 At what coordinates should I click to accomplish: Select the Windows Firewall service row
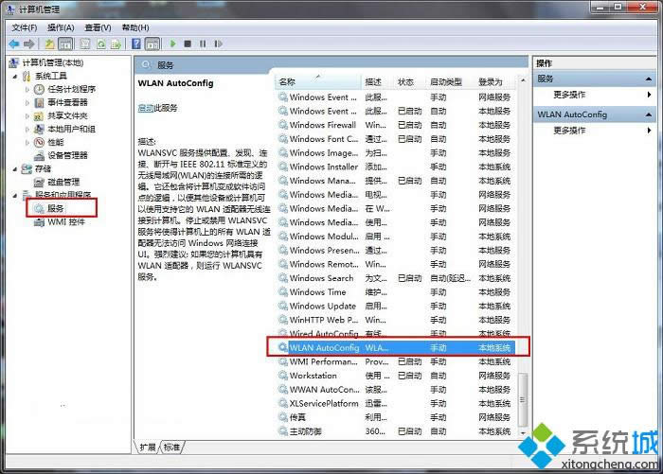[x=396, y=125]
